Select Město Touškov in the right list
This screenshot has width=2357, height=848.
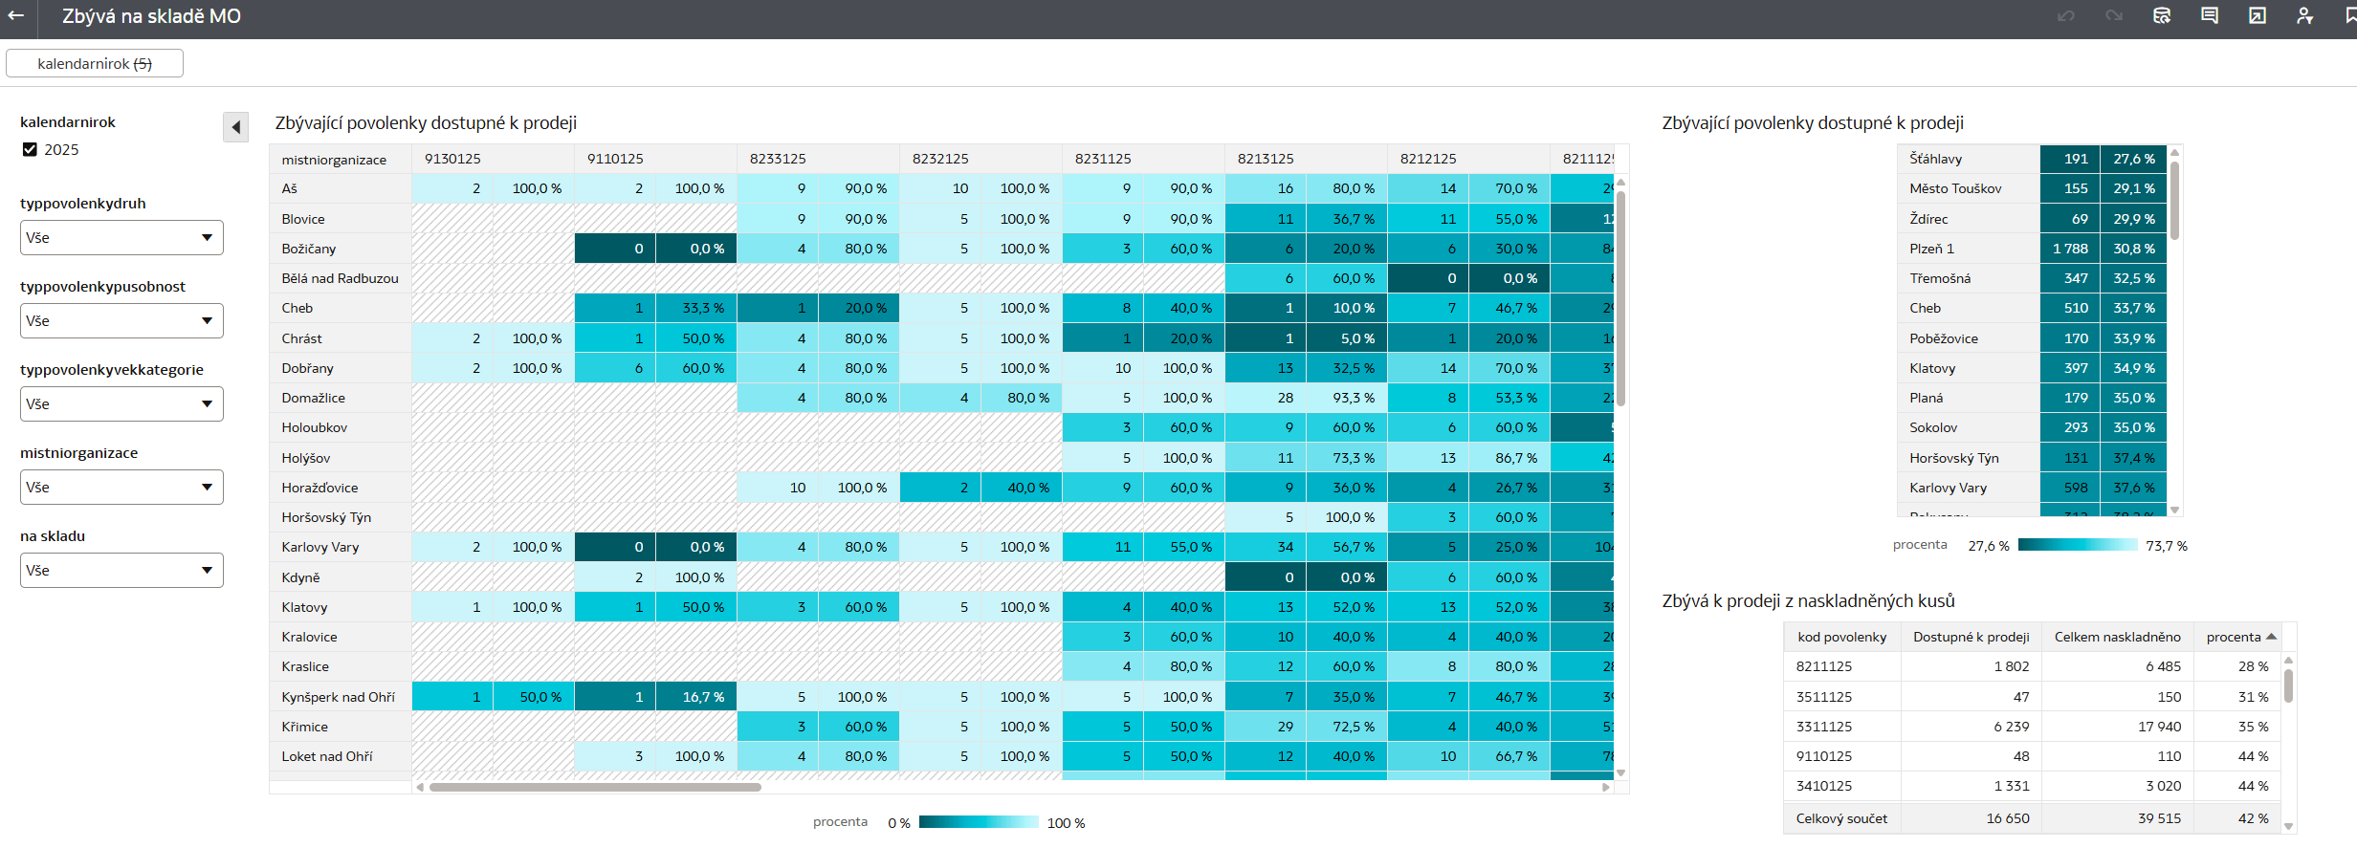1969,188
